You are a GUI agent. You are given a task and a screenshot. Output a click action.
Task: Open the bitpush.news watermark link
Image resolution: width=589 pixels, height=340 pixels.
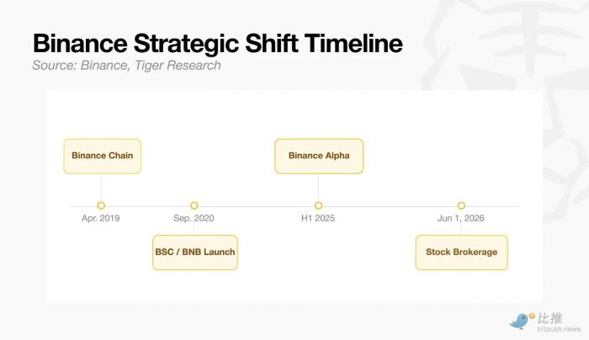click(559, 329)
